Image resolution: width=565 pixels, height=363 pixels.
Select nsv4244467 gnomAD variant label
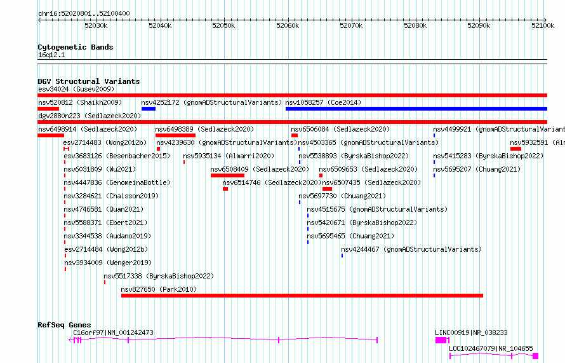411,249
